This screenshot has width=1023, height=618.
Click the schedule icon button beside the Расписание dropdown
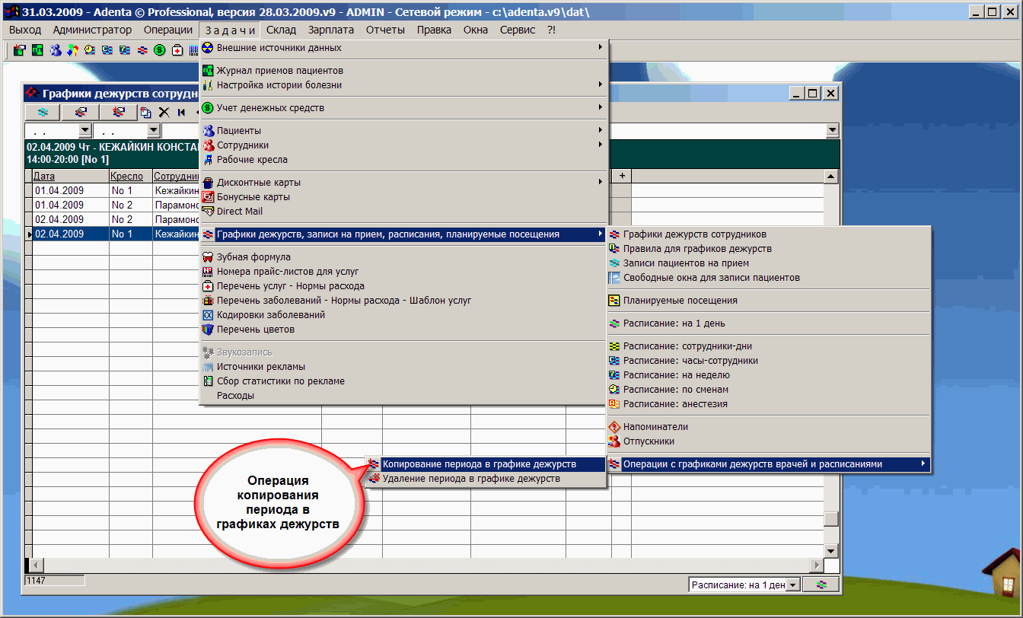pos(821,585)
